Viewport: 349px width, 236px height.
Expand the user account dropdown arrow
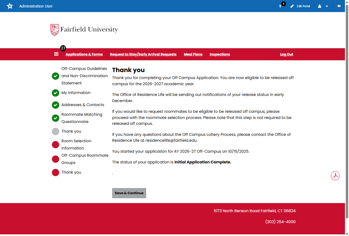coord(327,6)
